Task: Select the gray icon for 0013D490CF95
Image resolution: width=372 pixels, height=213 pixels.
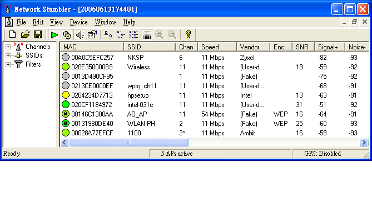Action: (66, 76)
